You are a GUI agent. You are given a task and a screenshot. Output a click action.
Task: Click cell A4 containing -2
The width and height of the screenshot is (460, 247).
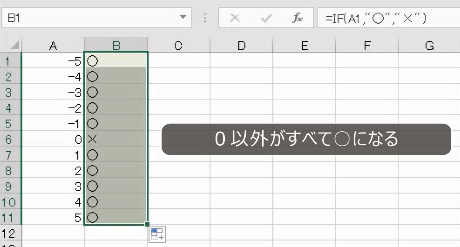click(53, 107)
